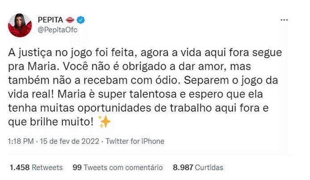This screenshot has height=180, width=310.
Task: Open the 1:18 PM timestamp link
Action: click(21, 141)
